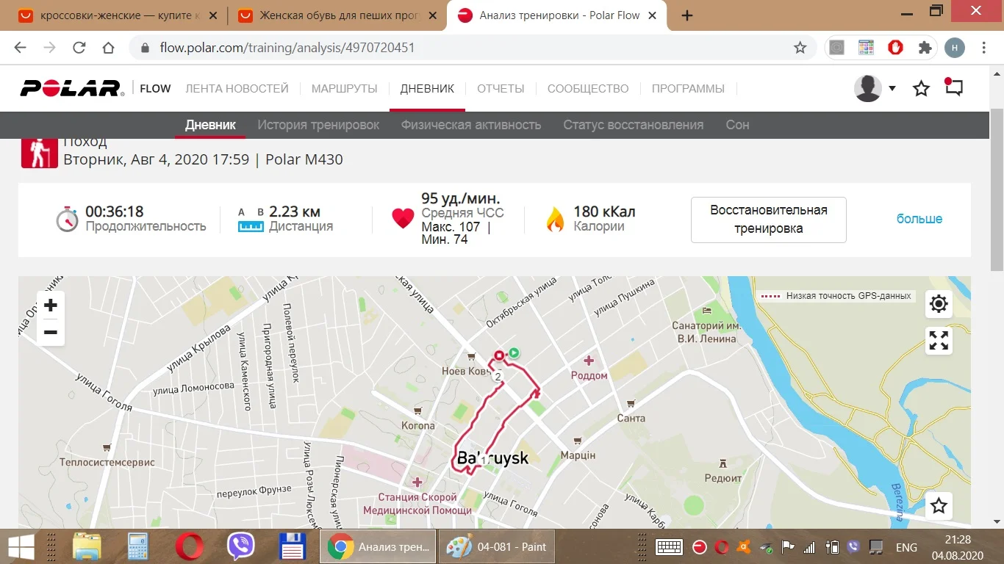Click the FLOW link next to logo

click(x=155, y=89)
